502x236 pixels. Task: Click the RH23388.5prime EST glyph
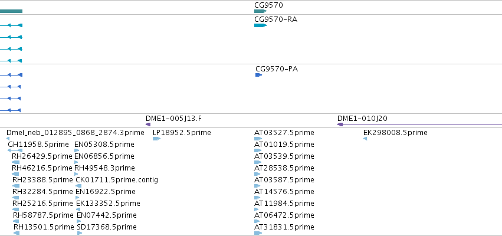16,186
